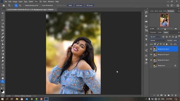Toggle pixel layer filter
The width and height of the screenshot is (180, 101).
(x=163, y=37)
